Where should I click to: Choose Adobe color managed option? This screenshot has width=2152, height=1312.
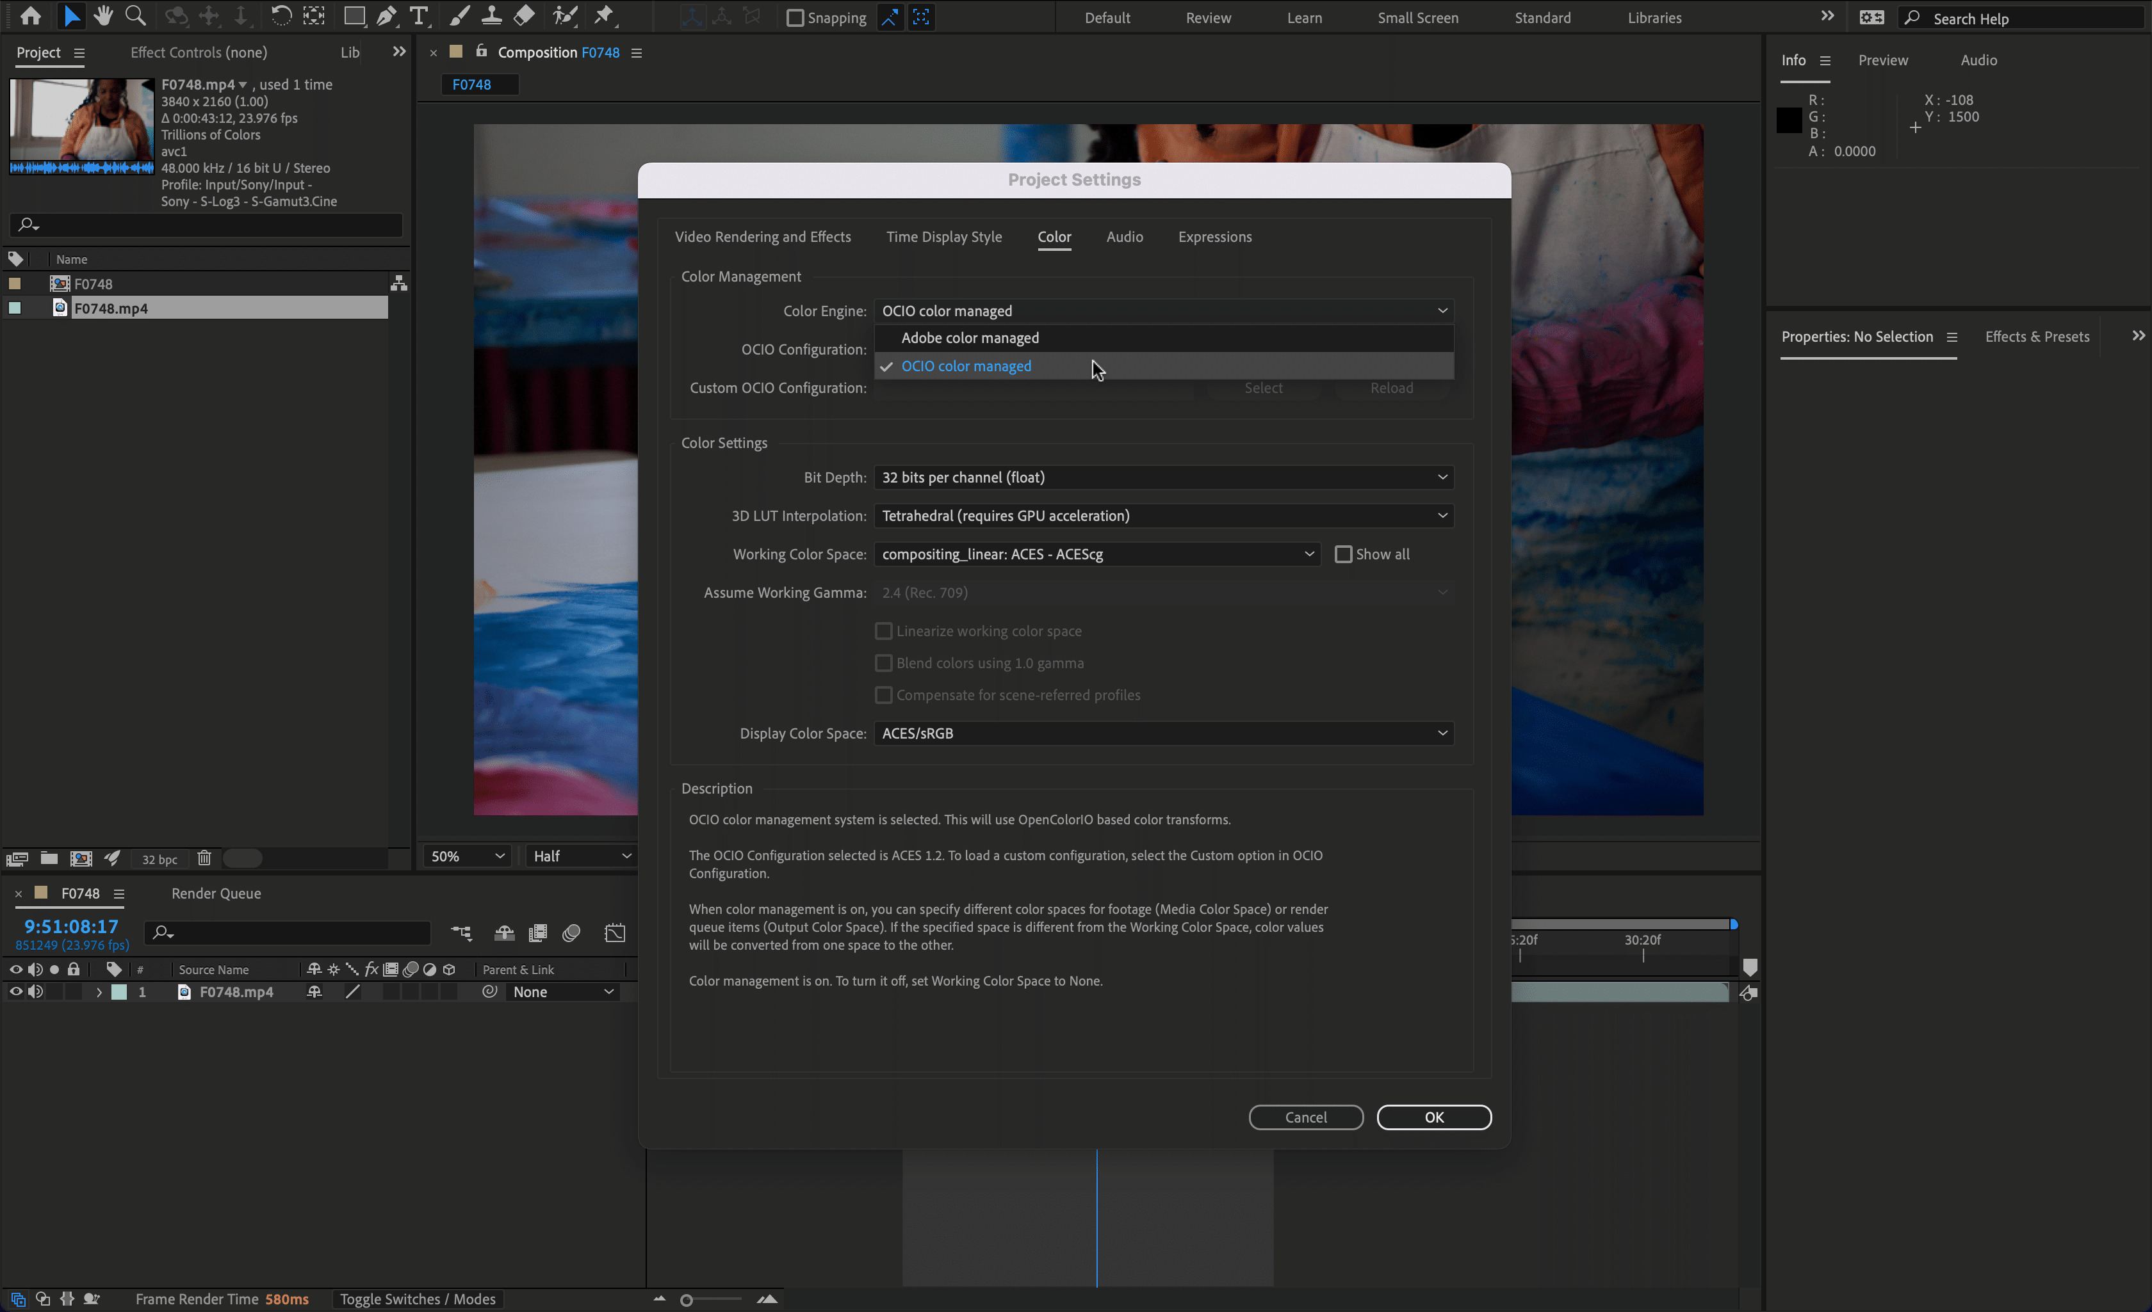tap(970, 338)
